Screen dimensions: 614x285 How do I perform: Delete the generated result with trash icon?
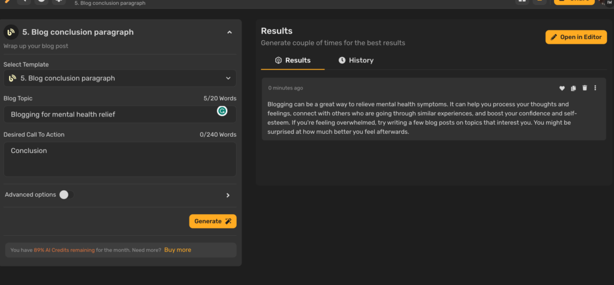click(585, 88)
